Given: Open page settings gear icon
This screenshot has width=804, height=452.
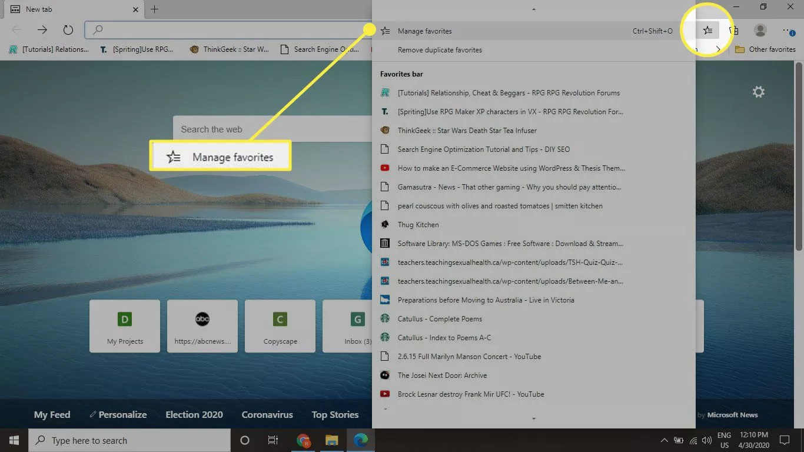Looking at the screenshot, I should (759, 92).
